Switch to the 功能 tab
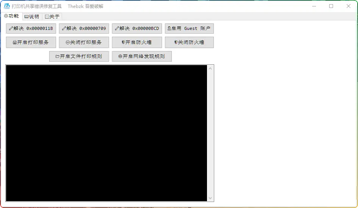Image resolution: width=358 pixels, height=208 pixels. [11, 16]
